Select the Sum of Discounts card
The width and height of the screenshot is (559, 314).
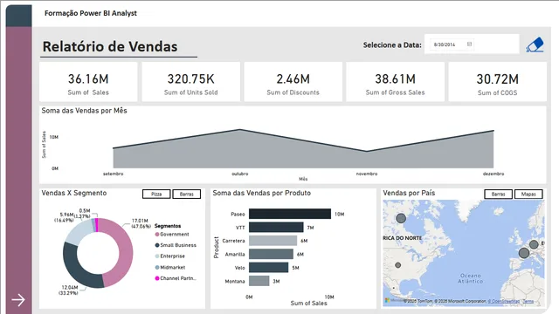(x=293, y=82)
